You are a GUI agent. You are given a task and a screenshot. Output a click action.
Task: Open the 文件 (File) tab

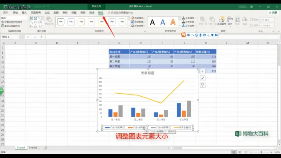click(6, 12)
